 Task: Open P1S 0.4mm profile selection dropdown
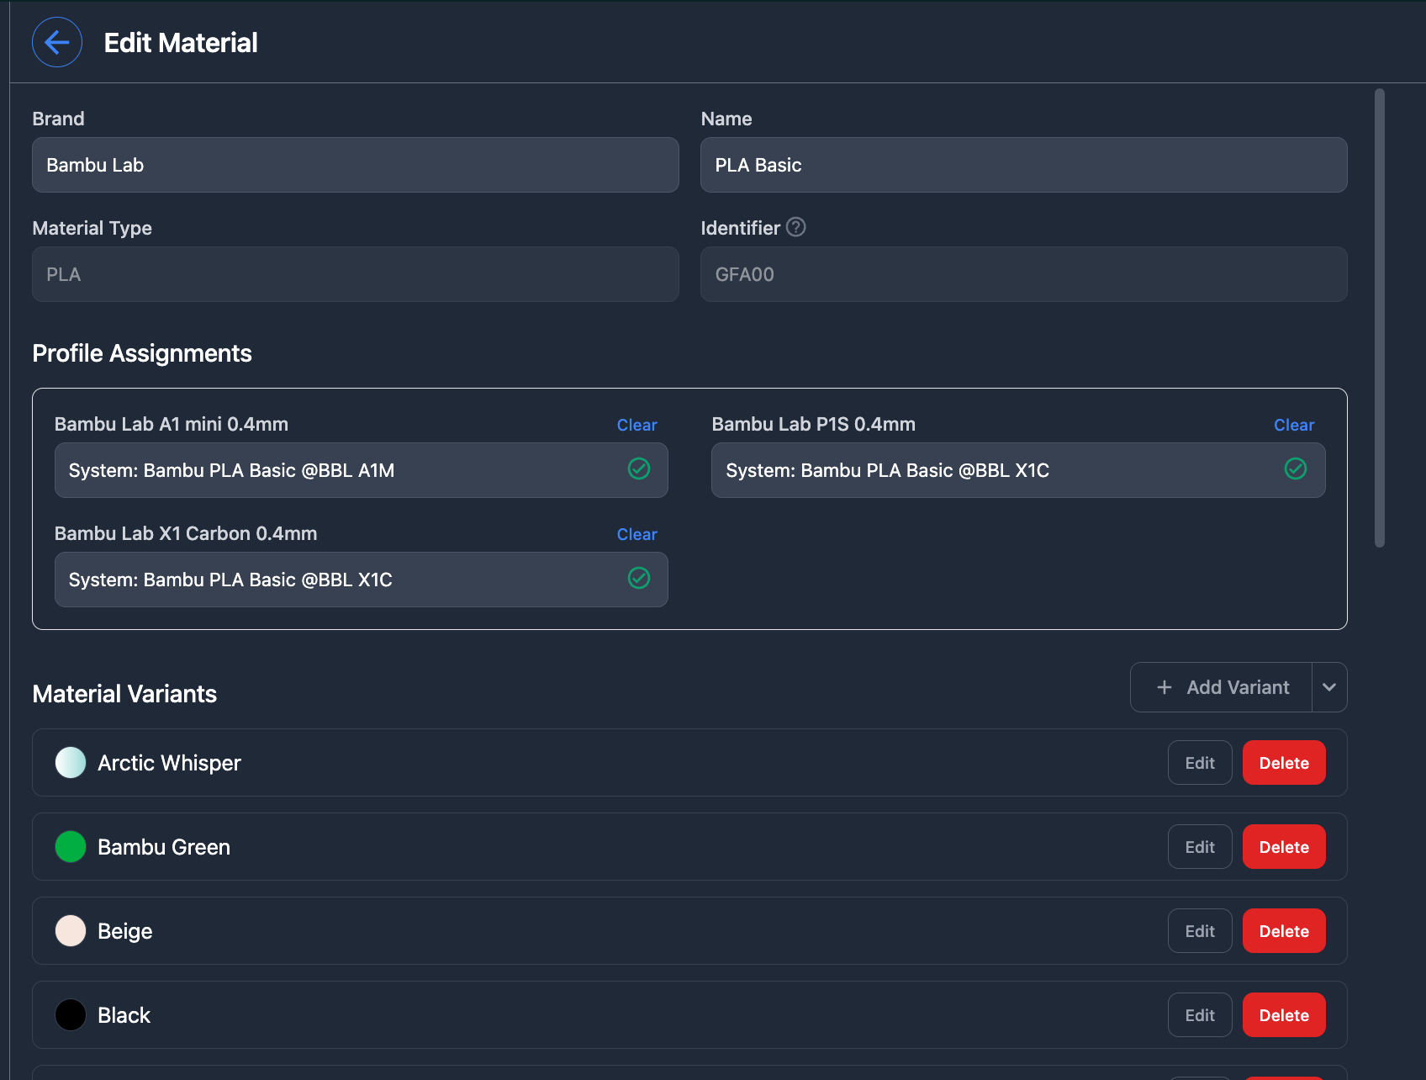(992, 470)
